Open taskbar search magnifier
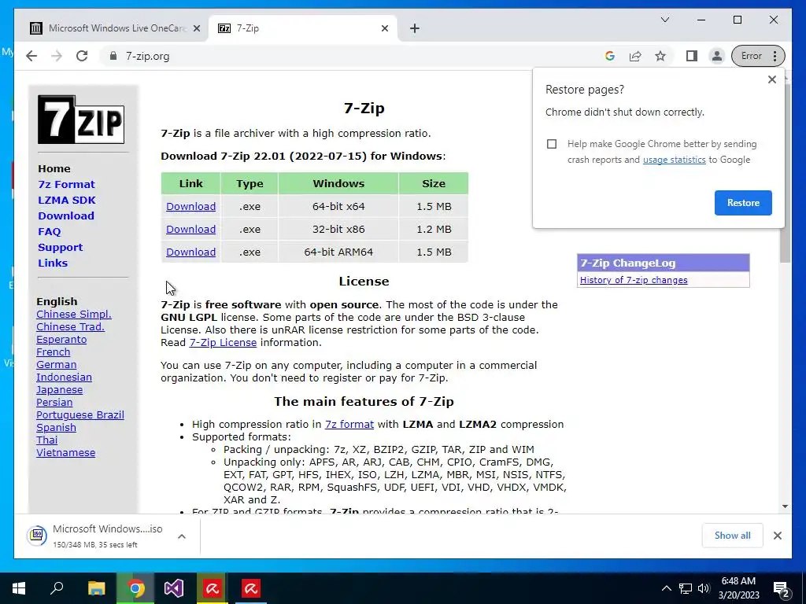This screenshot has height=604, width=806. click(57, 588)
